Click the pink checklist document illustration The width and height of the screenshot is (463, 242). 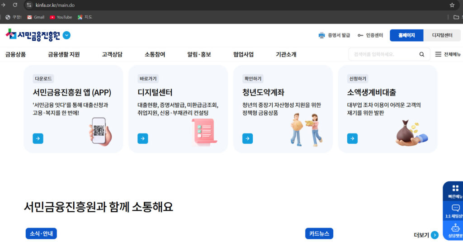[x=204, y=132]
